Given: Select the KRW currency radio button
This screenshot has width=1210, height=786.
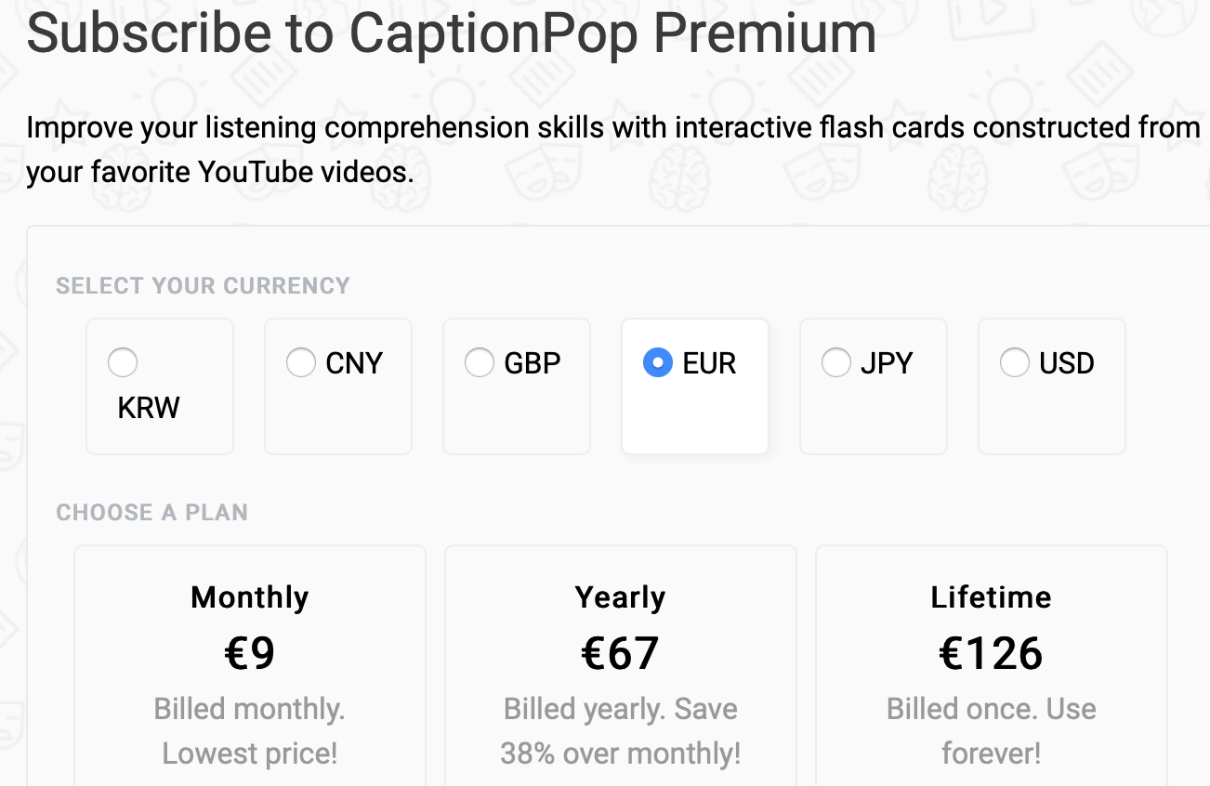Looking at the screenshot, I should click(123, 362).
